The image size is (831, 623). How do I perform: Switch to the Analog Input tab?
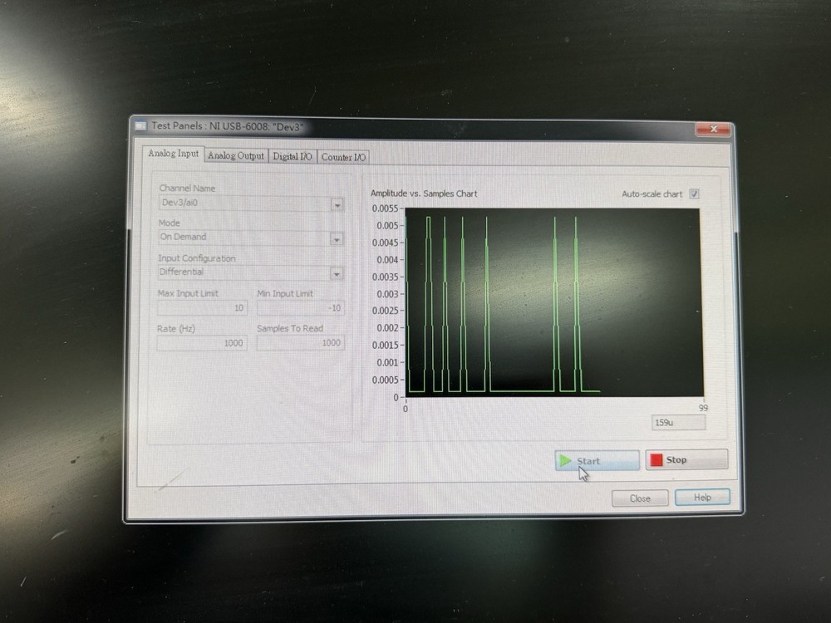172,153
